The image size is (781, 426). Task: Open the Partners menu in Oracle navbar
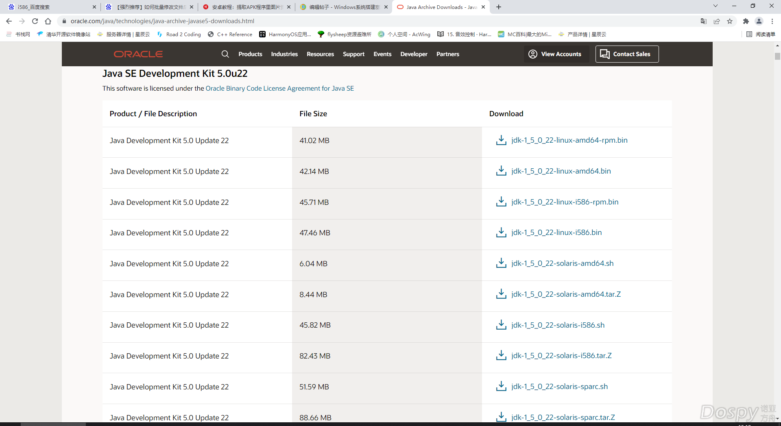pyautogui.click(x=447, y=54)
